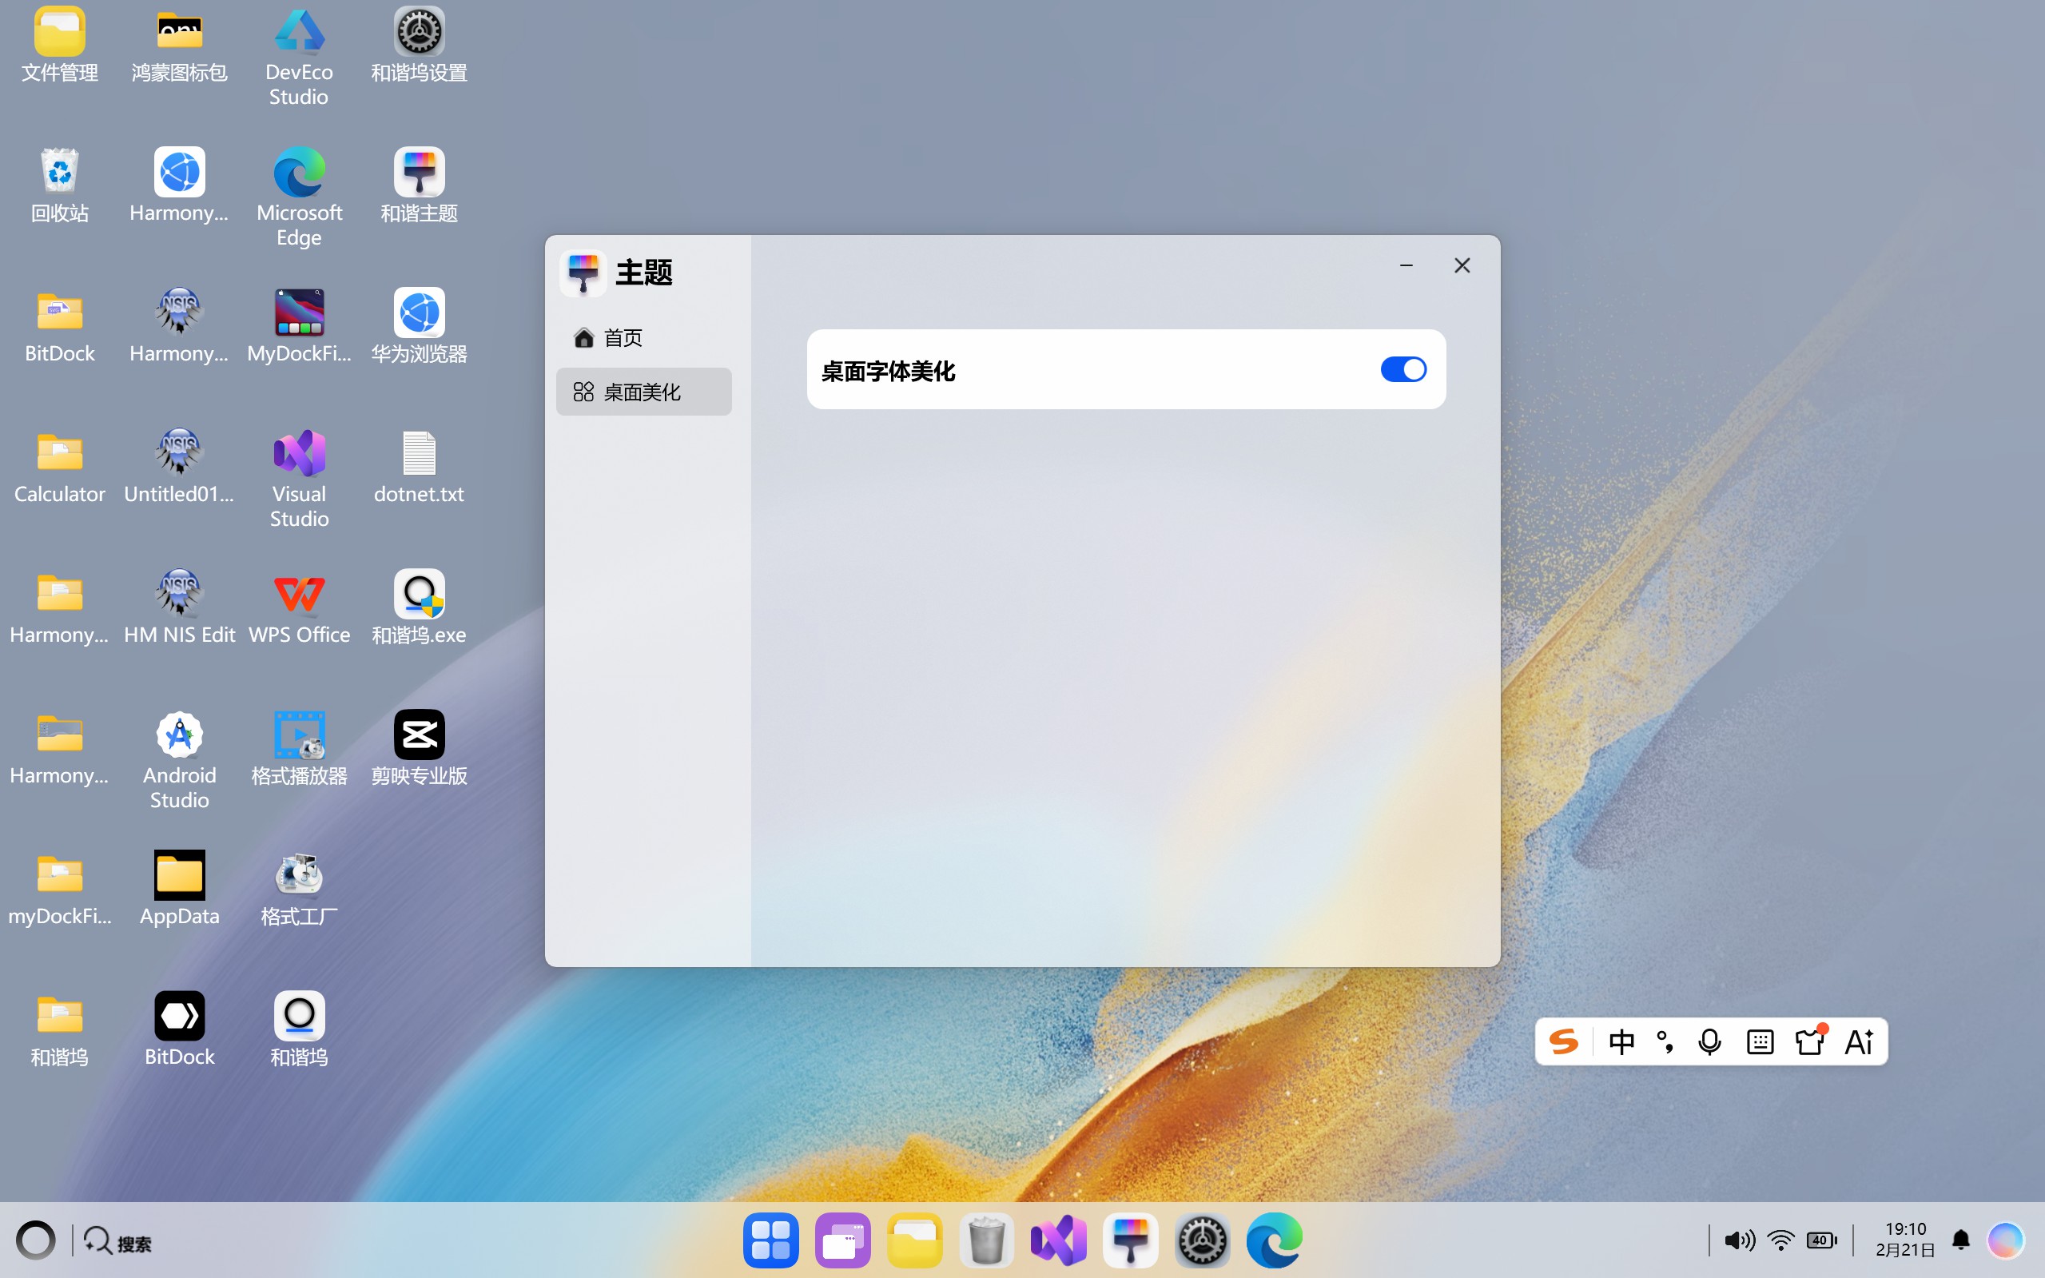Open Wi-Fi settings in system tray
The image size is (2045, 1278).
[x=1780, y=1240]
